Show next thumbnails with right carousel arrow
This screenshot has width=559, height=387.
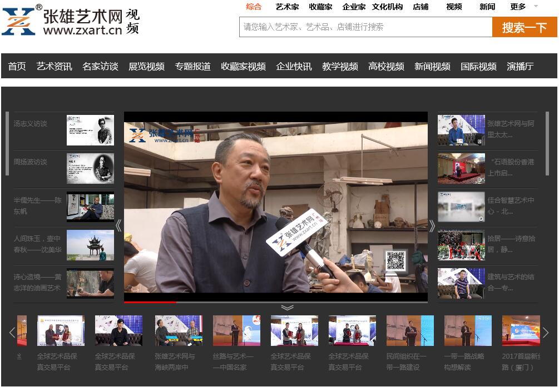click(546, 332)
